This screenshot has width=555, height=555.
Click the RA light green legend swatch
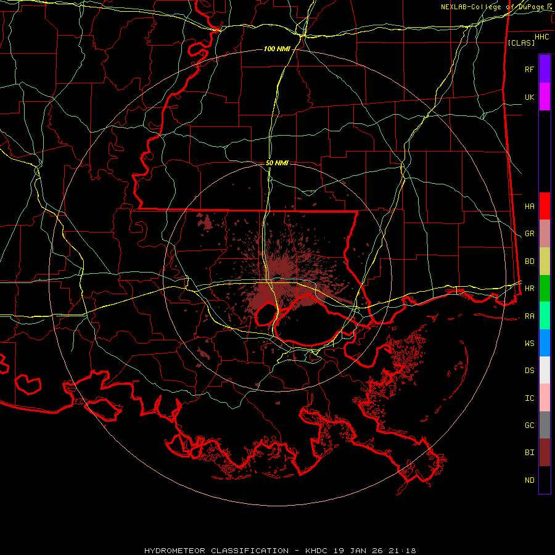click(545, 316)
